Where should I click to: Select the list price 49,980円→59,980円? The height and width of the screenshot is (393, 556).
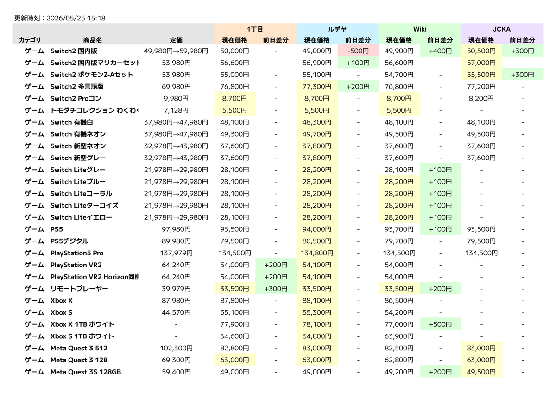[176, 51]
